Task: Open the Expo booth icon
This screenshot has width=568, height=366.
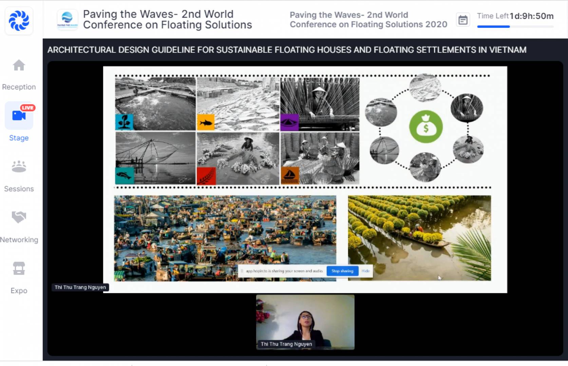Action: [19, 268]
